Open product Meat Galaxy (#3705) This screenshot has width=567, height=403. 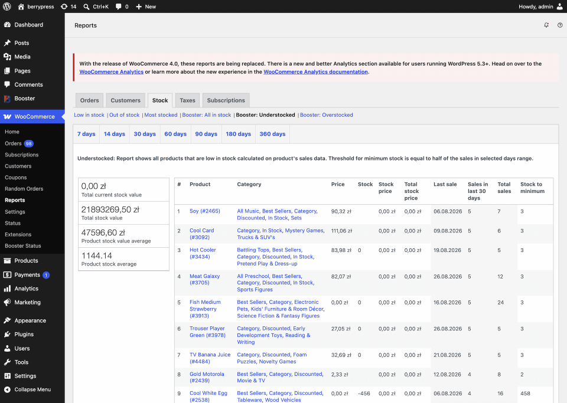(205, 280)
